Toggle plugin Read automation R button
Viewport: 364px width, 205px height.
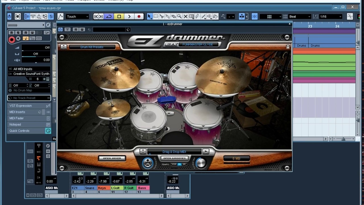coord(76,30)
